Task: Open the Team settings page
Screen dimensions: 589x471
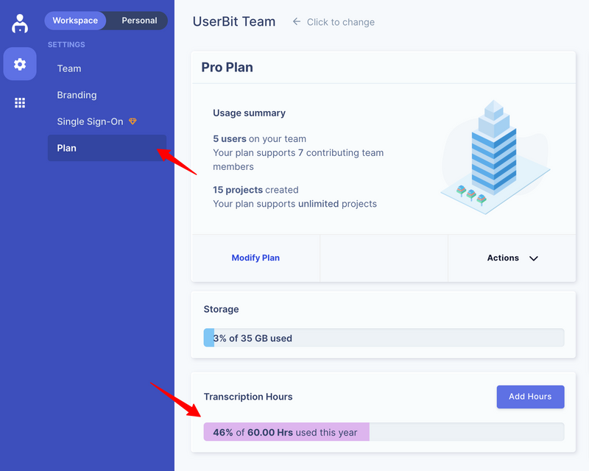Action: [x=69, y=68]
